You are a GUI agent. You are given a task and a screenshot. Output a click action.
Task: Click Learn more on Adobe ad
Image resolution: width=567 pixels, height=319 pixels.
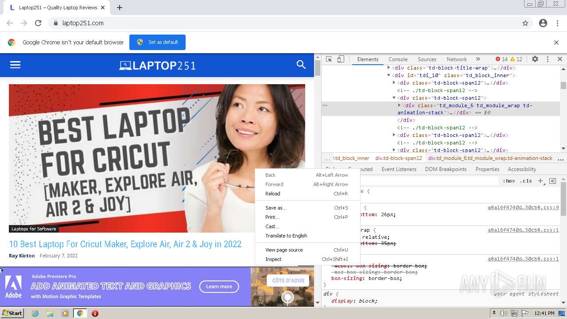219,287
